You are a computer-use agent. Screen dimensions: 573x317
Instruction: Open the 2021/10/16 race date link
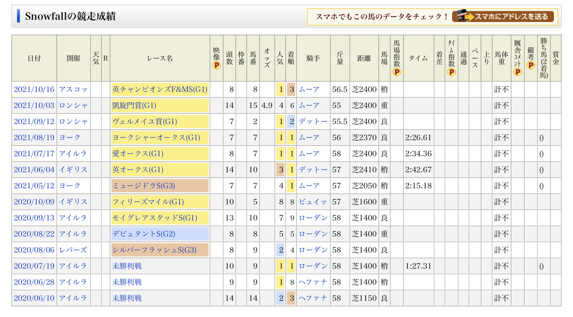[x=34, y=90]
